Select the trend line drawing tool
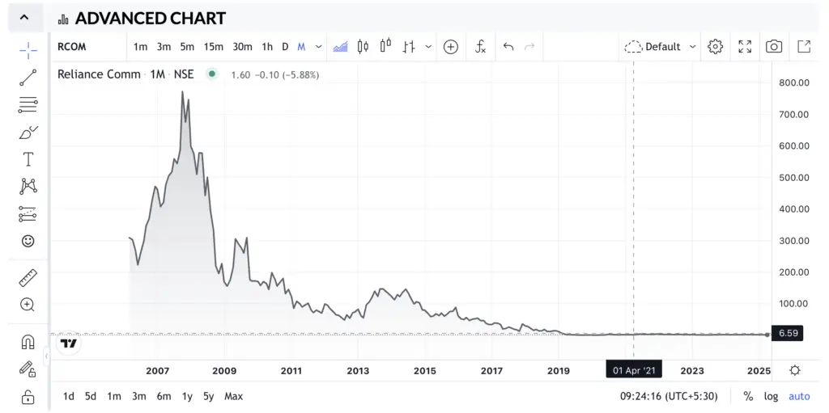The height and width of the screenshot is (413, 829). (x=28, y=78)
